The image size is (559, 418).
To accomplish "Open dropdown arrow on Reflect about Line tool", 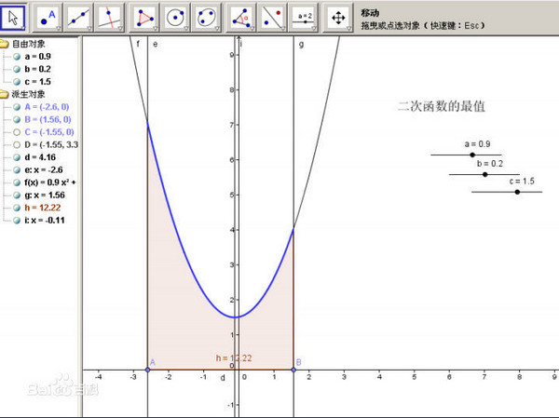I will pyautogui.click(x=282, y=28).
